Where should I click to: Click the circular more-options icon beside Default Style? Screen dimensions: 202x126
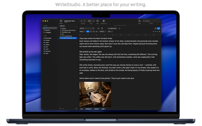pos(119,28)
